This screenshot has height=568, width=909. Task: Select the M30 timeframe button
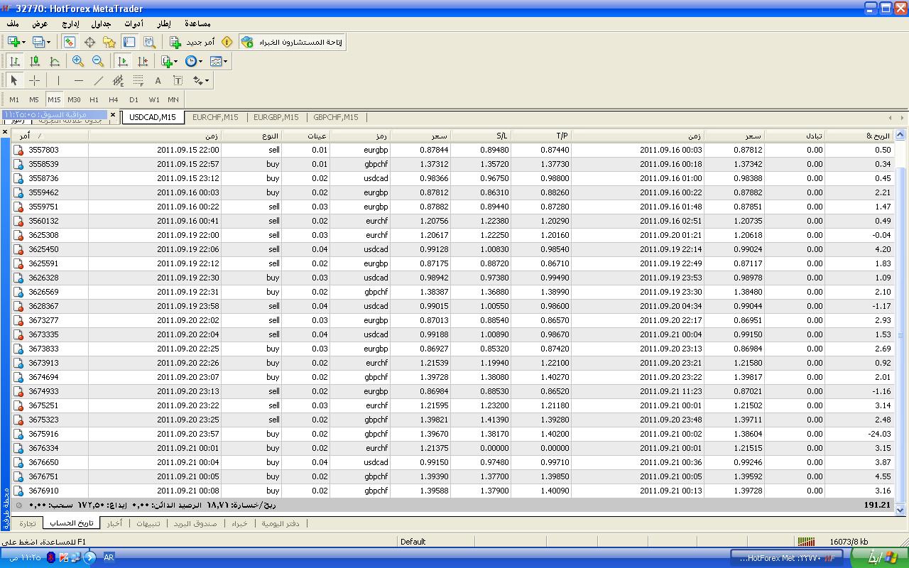74,99
